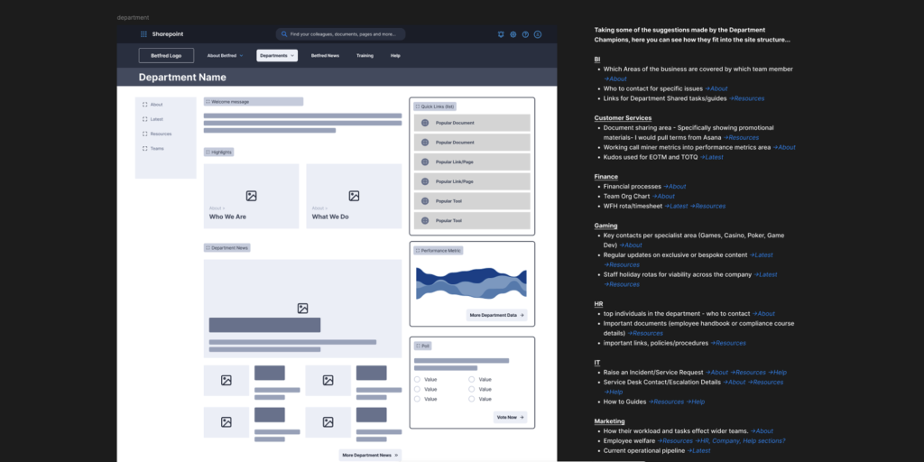Go to Training in the navigation bar
Image resolution: width=924 pixels, height=462 pixels.
(x=365, y=56)
